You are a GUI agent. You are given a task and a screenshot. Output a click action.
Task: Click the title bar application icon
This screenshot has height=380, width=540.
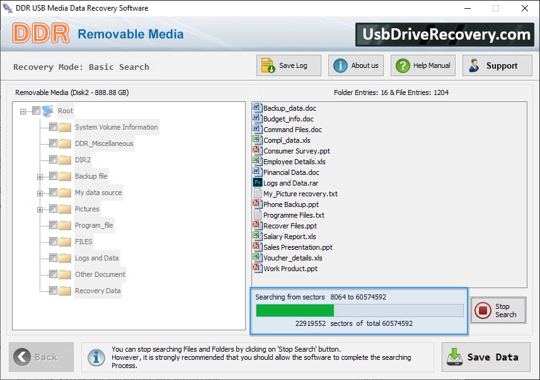point(7,8)
